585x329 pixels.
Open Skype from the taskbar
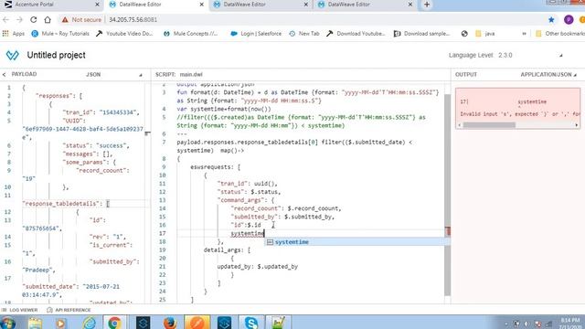coord(251,323)
